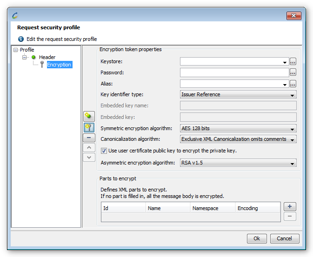Click the Encoding column header
Viewport: 313px width, 257px height.
pos(258,208)
